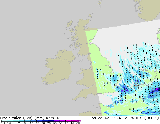Click the '50' legend label

click(x=78, y=123)
